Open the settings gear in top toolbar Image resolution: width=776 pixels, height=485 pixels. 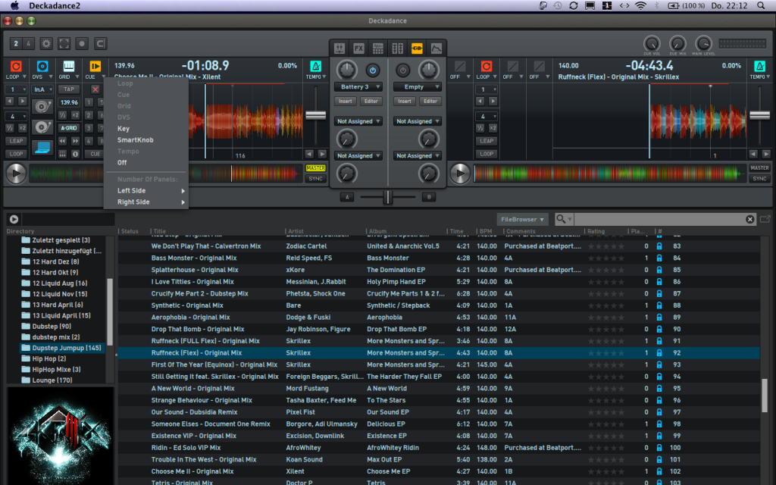[x=46, y=44]
